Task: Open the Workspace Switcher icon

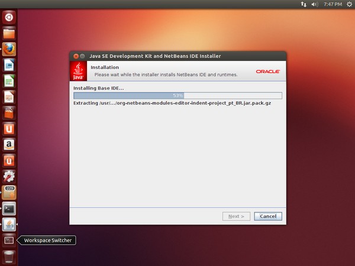Action: 9,241
